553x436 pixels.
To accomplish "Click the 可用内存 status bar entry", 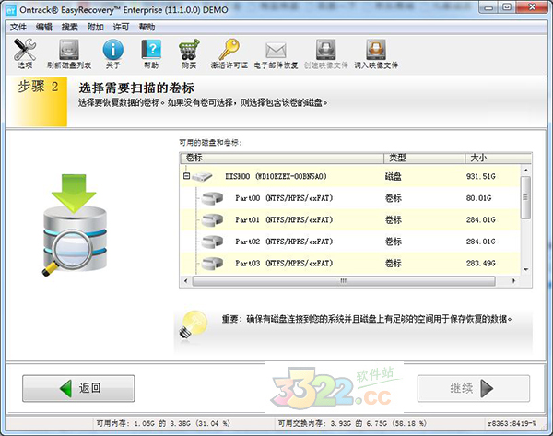I will pos(163,423).
